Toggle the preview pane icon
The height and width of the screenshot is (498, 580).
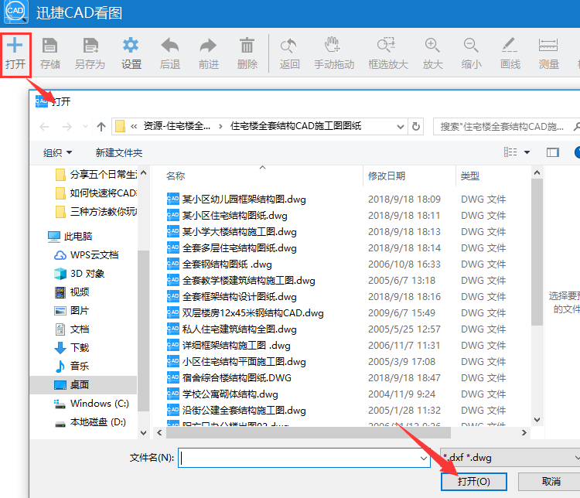(x=553, y=152)
